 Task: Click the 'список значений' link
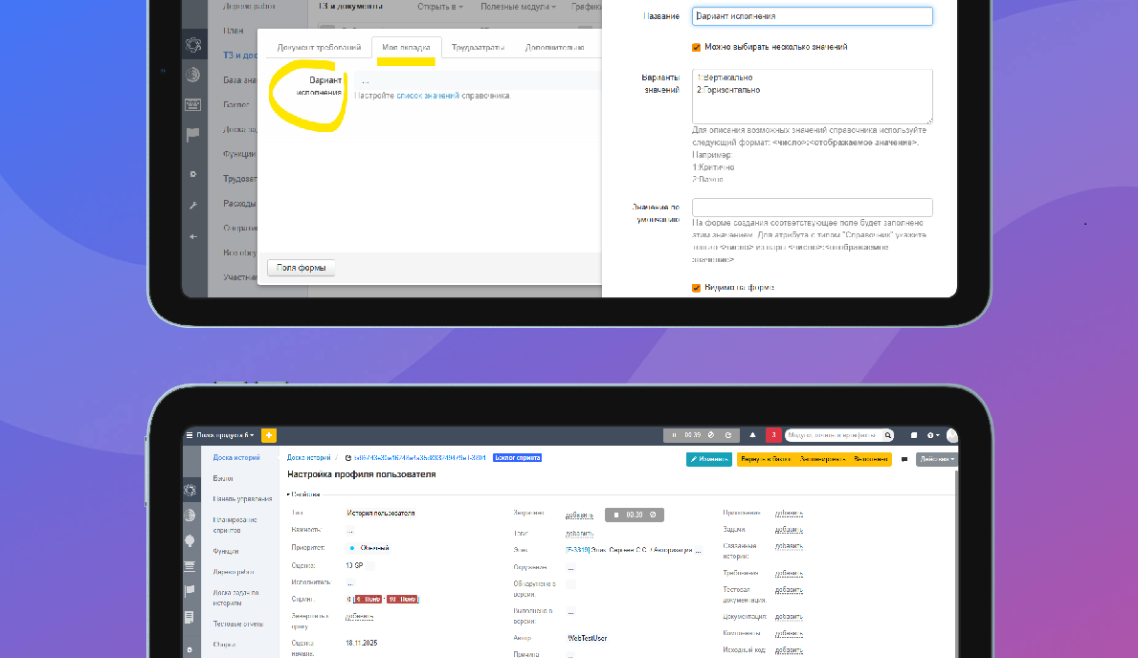click(x=428, y=96)
